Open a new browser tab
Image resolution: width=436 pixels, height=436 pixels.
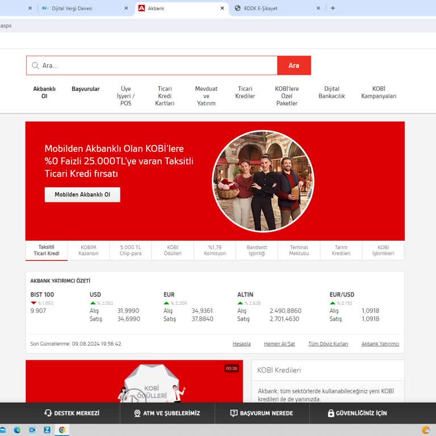[333, 9]
